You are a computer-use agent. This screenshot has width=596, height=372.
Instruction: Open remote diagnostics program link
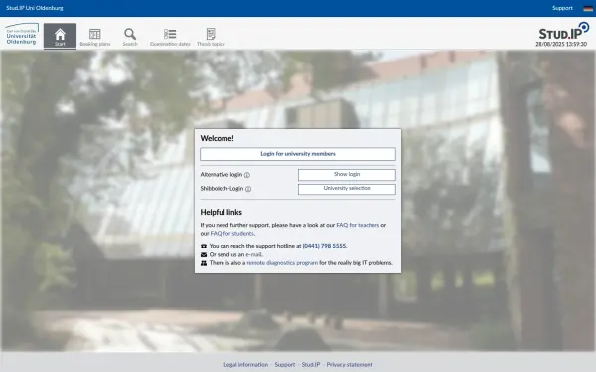coord(282,263)
